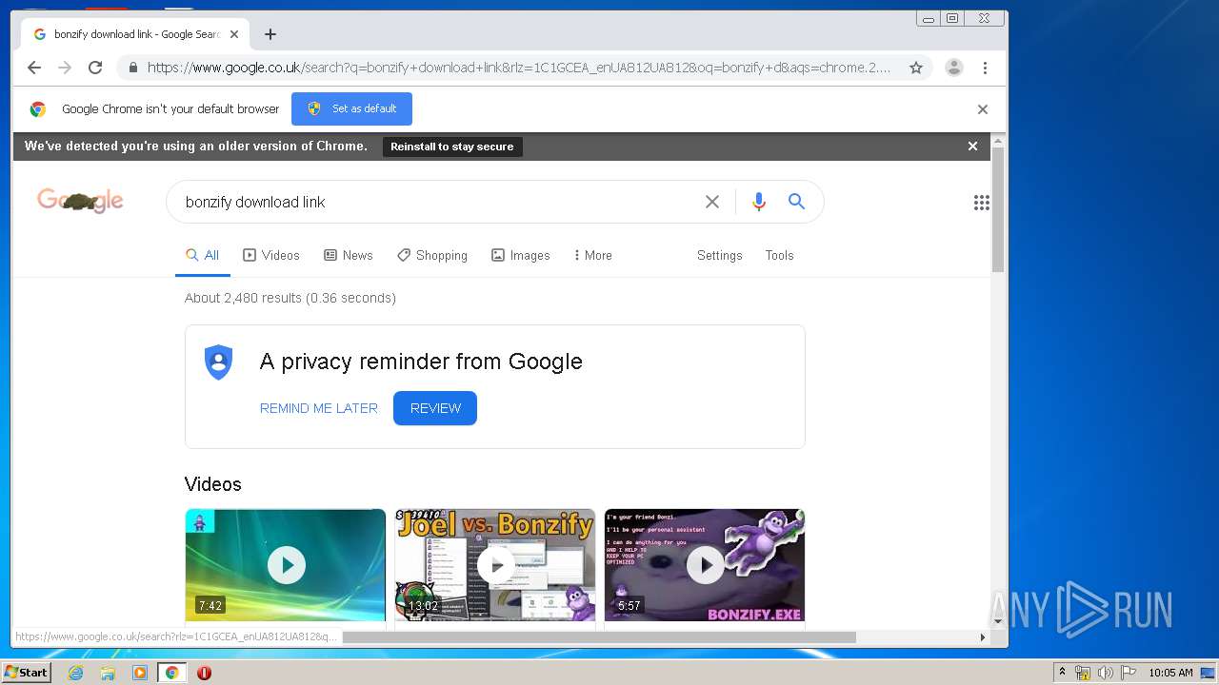The width and height of the screenshot is (1219, 685).
Task: Click the scroll right arrow
Action: (x=983, y=637)
